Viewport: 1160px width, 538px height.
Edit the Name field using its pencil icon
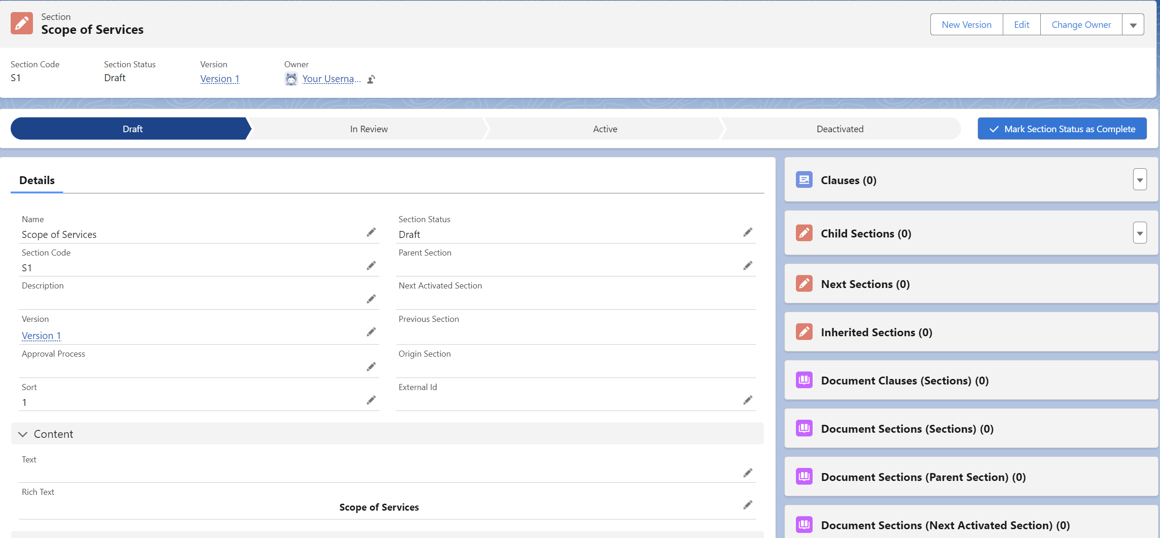(371, 232)
